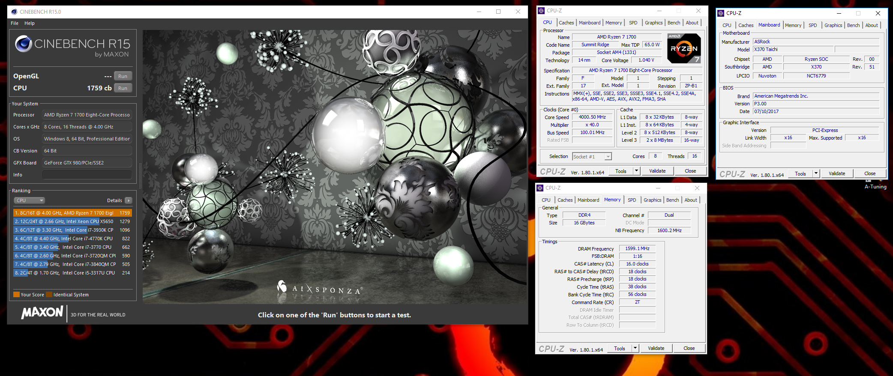Select ranking row Intel Core i7-3840QM
The width and height of the screenshot is (893, 376).
click(x=72, y=264)
